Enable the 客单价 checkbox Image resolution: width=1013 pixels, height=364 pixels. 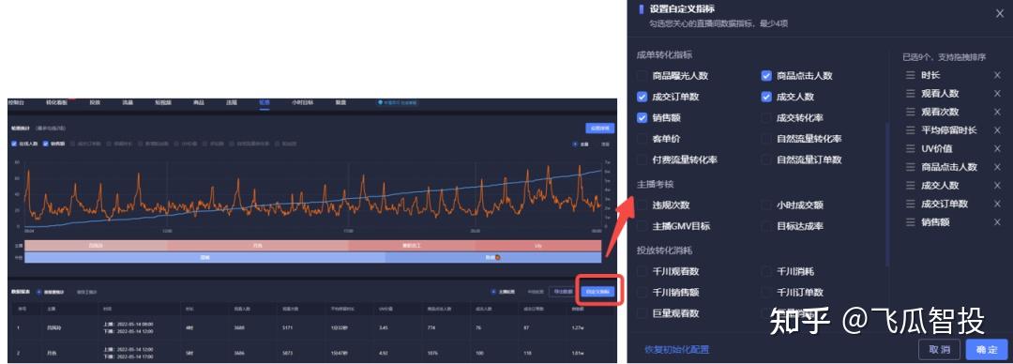[x=642, y=138]
